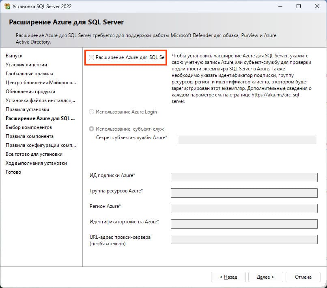Select the Условия лицензии step
Screen dimensions: 327x288
[x=26, y=65]
